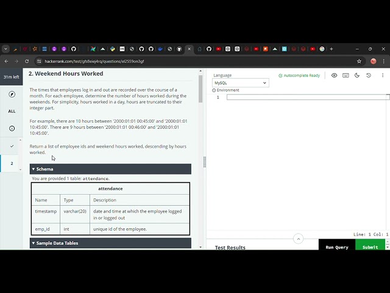Open the test info icon in sidebar
This screenshot has width=390, height=293.
tap(12, 128)
